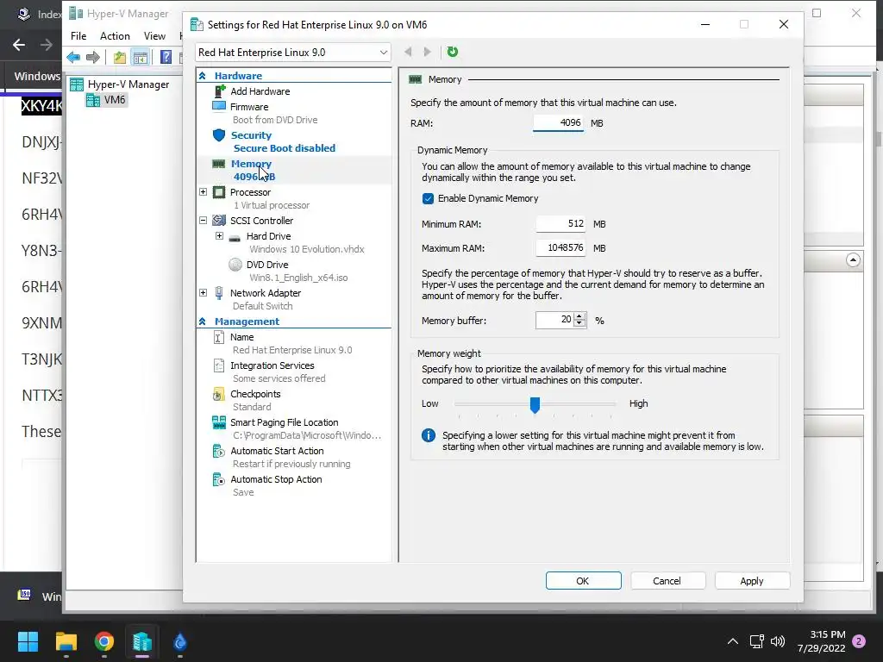Screen dimensions: 883x662
Task: Click the green refresh icon
Action: pos(452,52)
